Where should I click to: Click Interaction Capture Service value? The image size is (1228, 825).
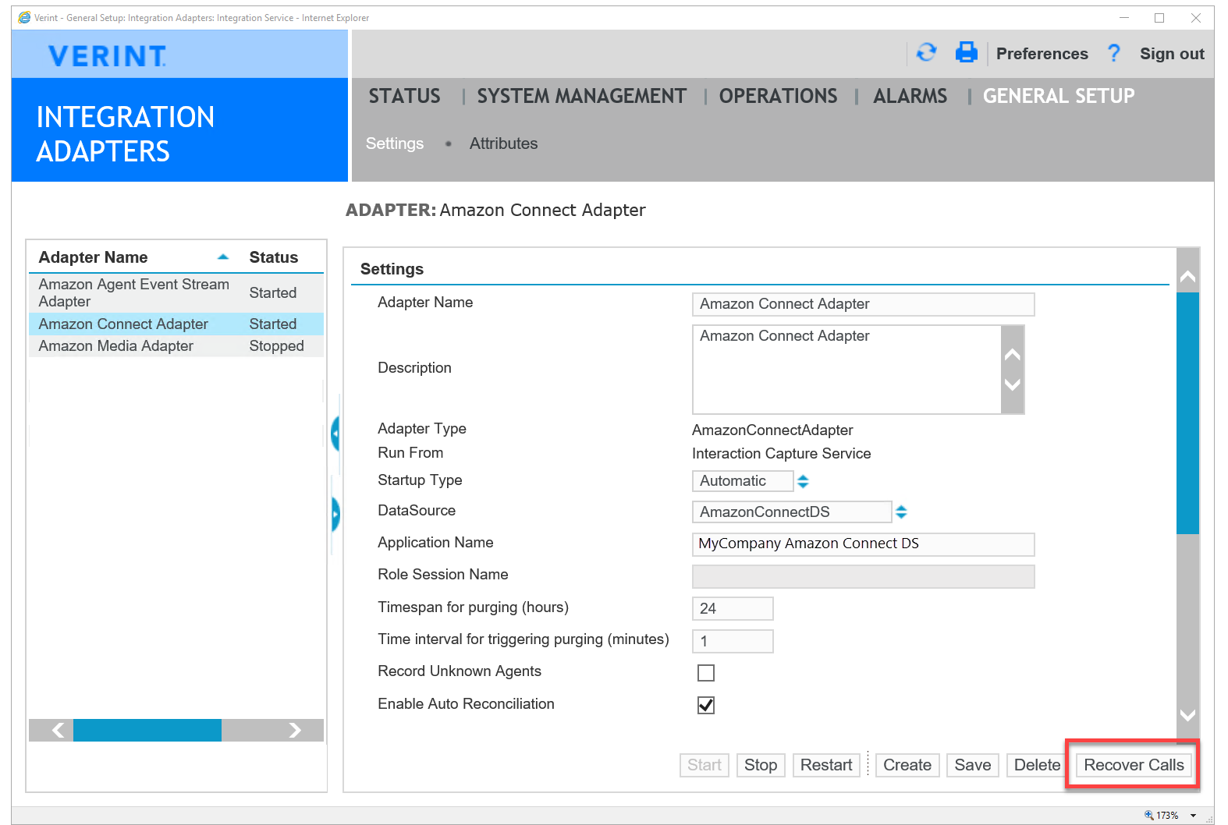click(x=781, y=454)
